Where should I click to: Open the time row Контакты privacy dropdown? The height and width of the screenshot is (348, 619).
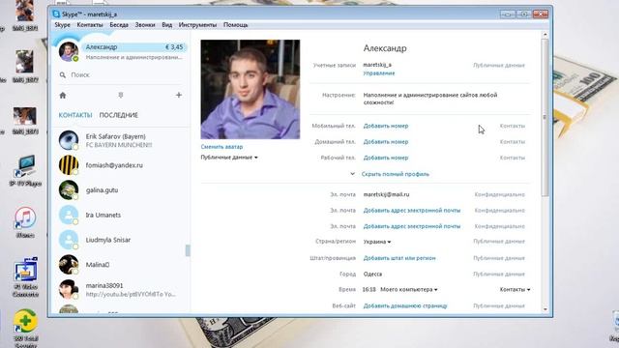coord(515,290)
